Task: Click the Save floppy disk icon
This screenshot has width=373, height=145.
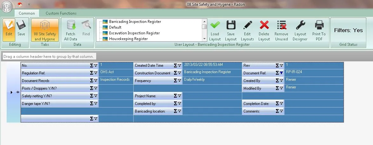Action: point(21,25)
